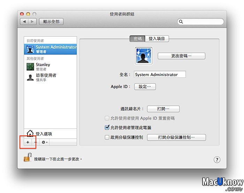This screenshot has width=244, height=193.
Task: Open the gear action menu
Action: pos(45,142)
